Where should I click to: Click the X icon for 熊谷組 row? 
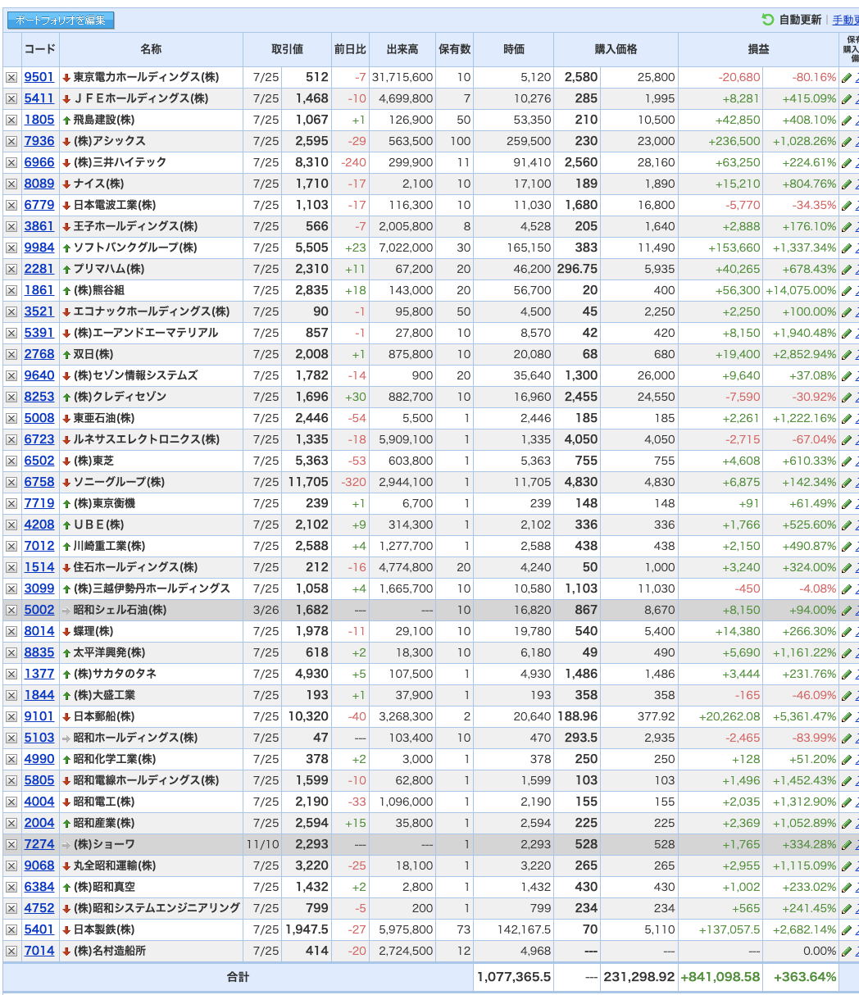(11, 290)
